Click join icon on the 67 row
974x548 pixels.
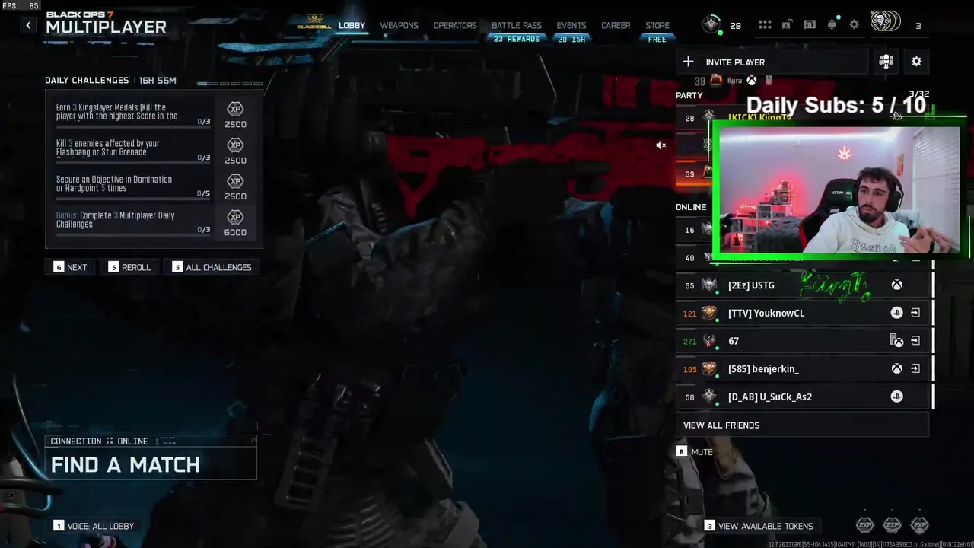pos(915,341)
